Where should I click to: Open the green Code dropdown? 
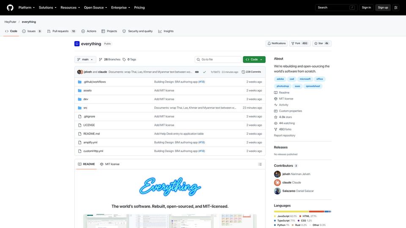point(254,60)
